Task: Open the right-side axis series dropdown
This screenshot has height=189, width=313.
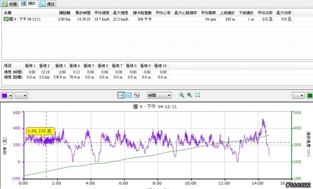Action: click(298, 95)
